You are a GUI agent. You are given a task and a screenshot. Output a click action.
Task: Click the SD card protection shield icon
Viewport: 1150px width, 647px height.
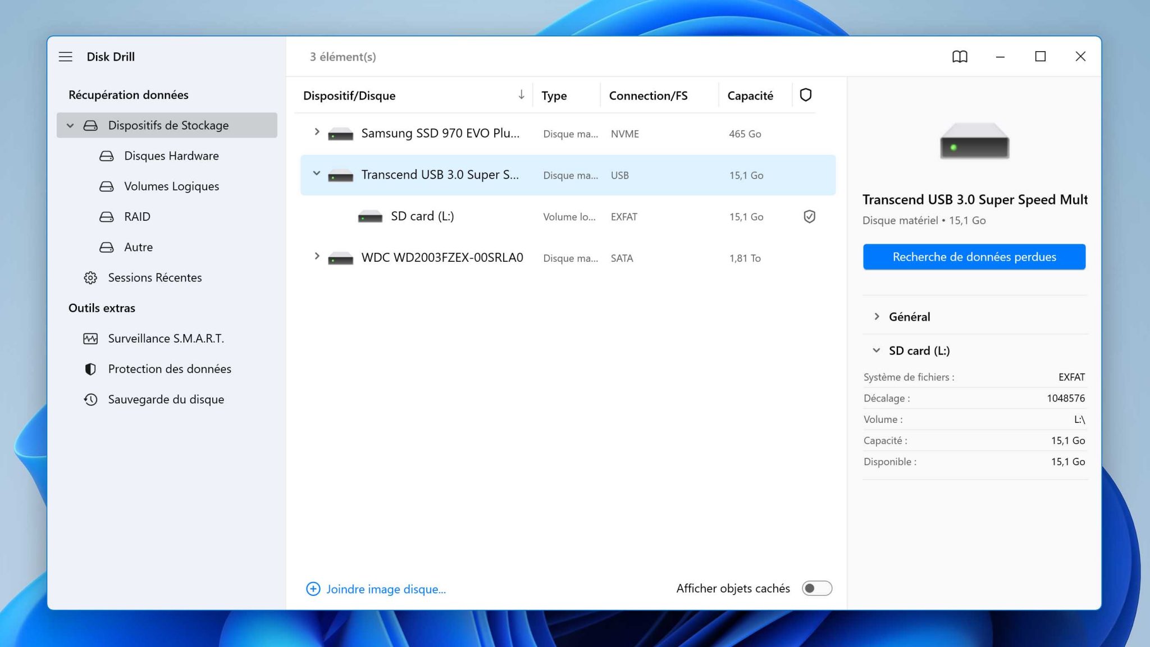pos(809,217)
